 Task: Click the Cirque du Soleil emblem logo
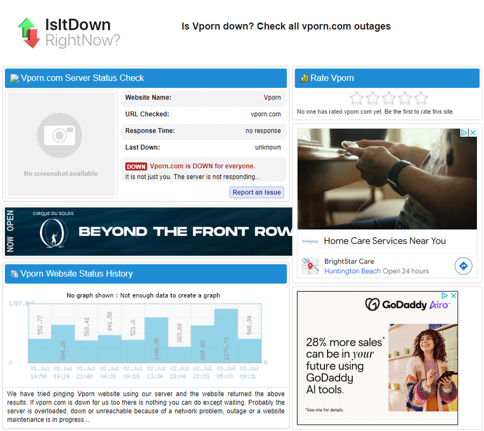(54, 233)
